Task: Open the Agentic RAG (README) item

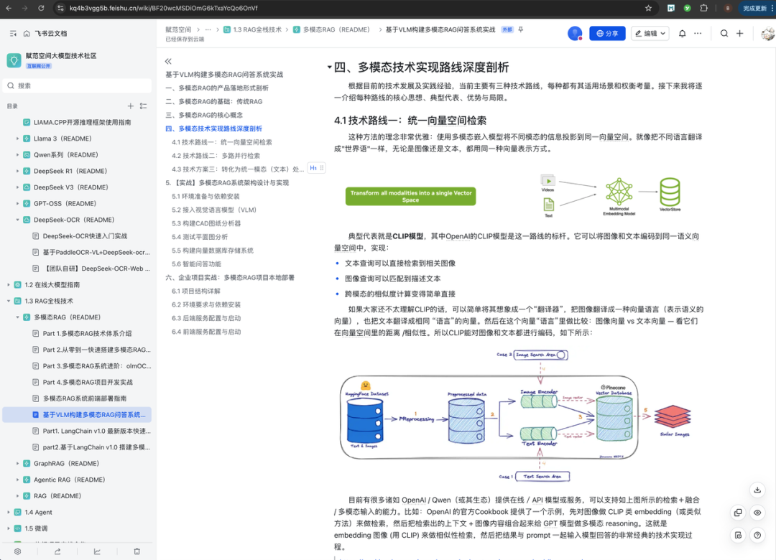Action: pyautogui.click(x=69, y=480)
